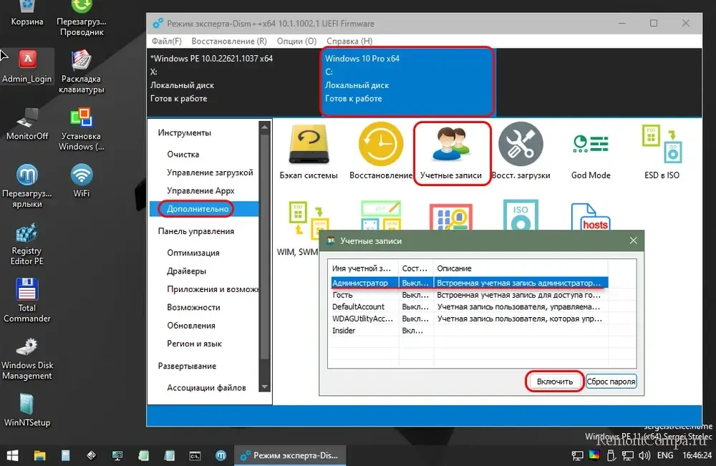This screenshot has height=466, width=716.
Task: Launch the WiFi desktop shortcut
Action: [82, 180]
